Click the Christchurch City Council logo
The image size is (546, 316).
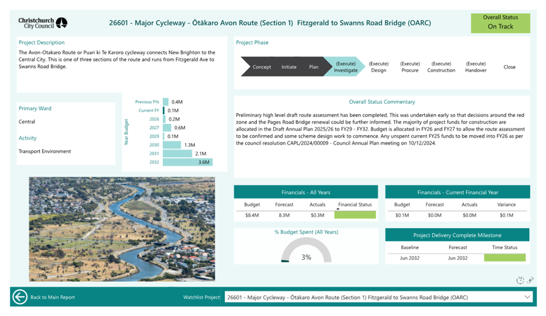tap(42, 23)
